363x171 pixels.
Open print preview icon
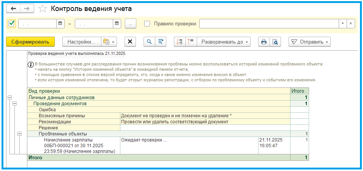(275, 42)
